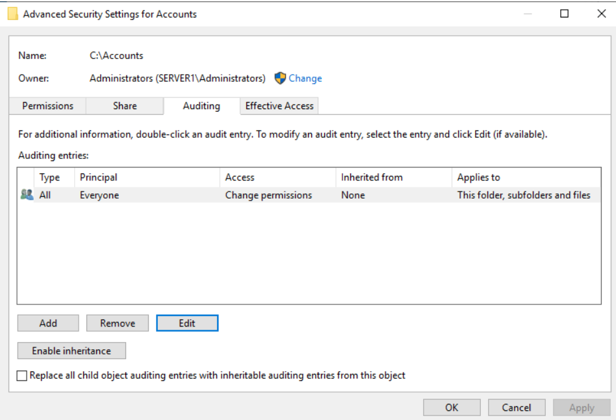Switch to the Permissions tab

point(47,106)
